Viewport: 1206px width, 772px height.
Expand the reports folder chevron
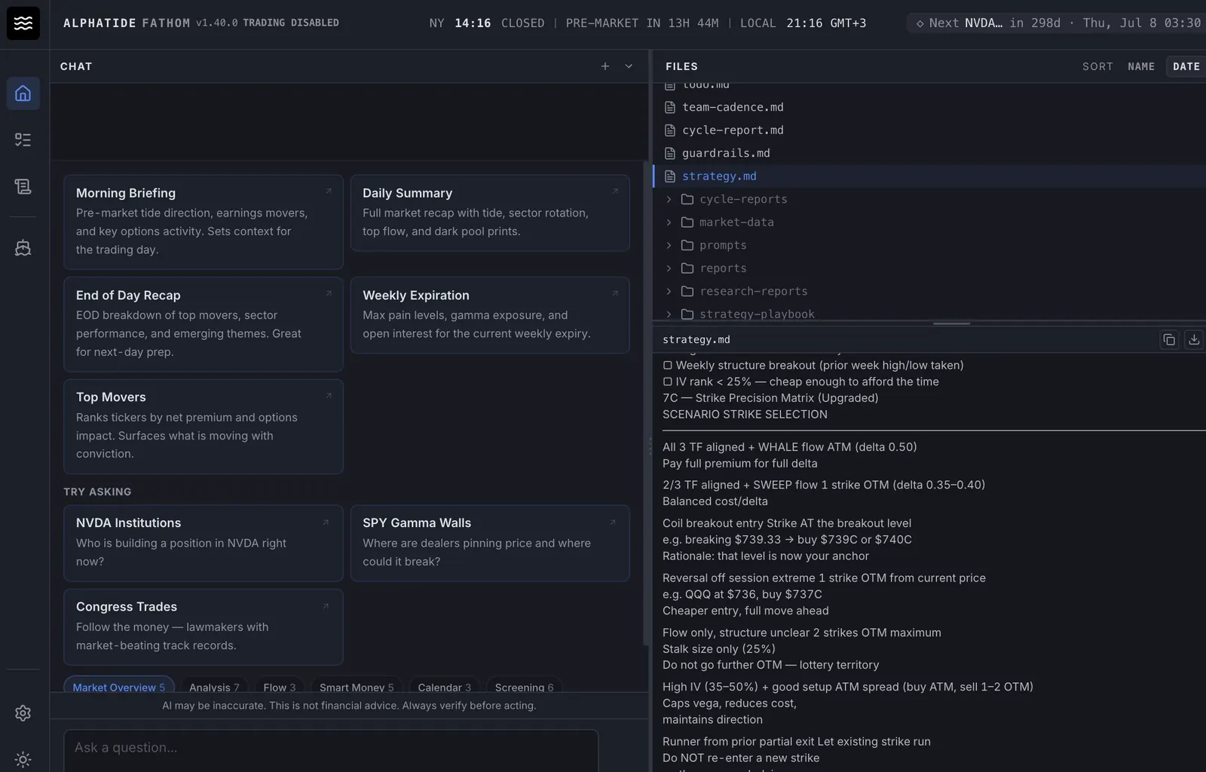669,268
